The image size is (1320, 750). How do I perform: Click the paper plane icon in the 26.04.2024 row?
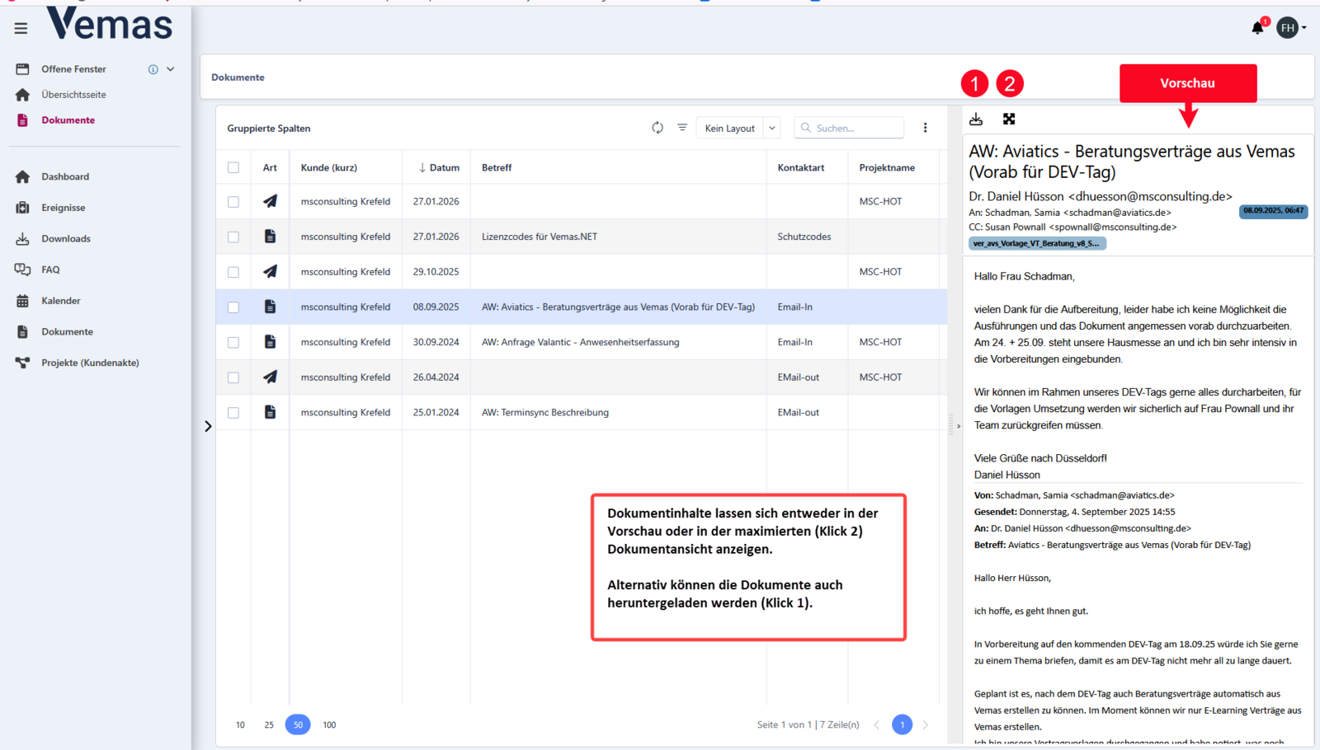[270, 377]
